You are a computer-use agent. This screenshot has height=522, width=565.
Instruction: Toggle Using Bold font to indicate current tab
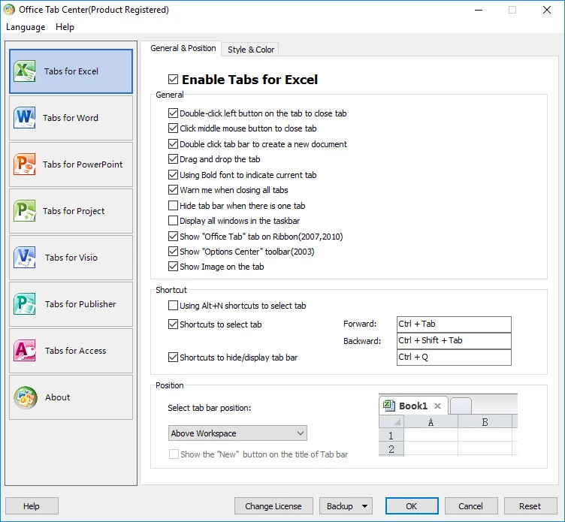173,175
